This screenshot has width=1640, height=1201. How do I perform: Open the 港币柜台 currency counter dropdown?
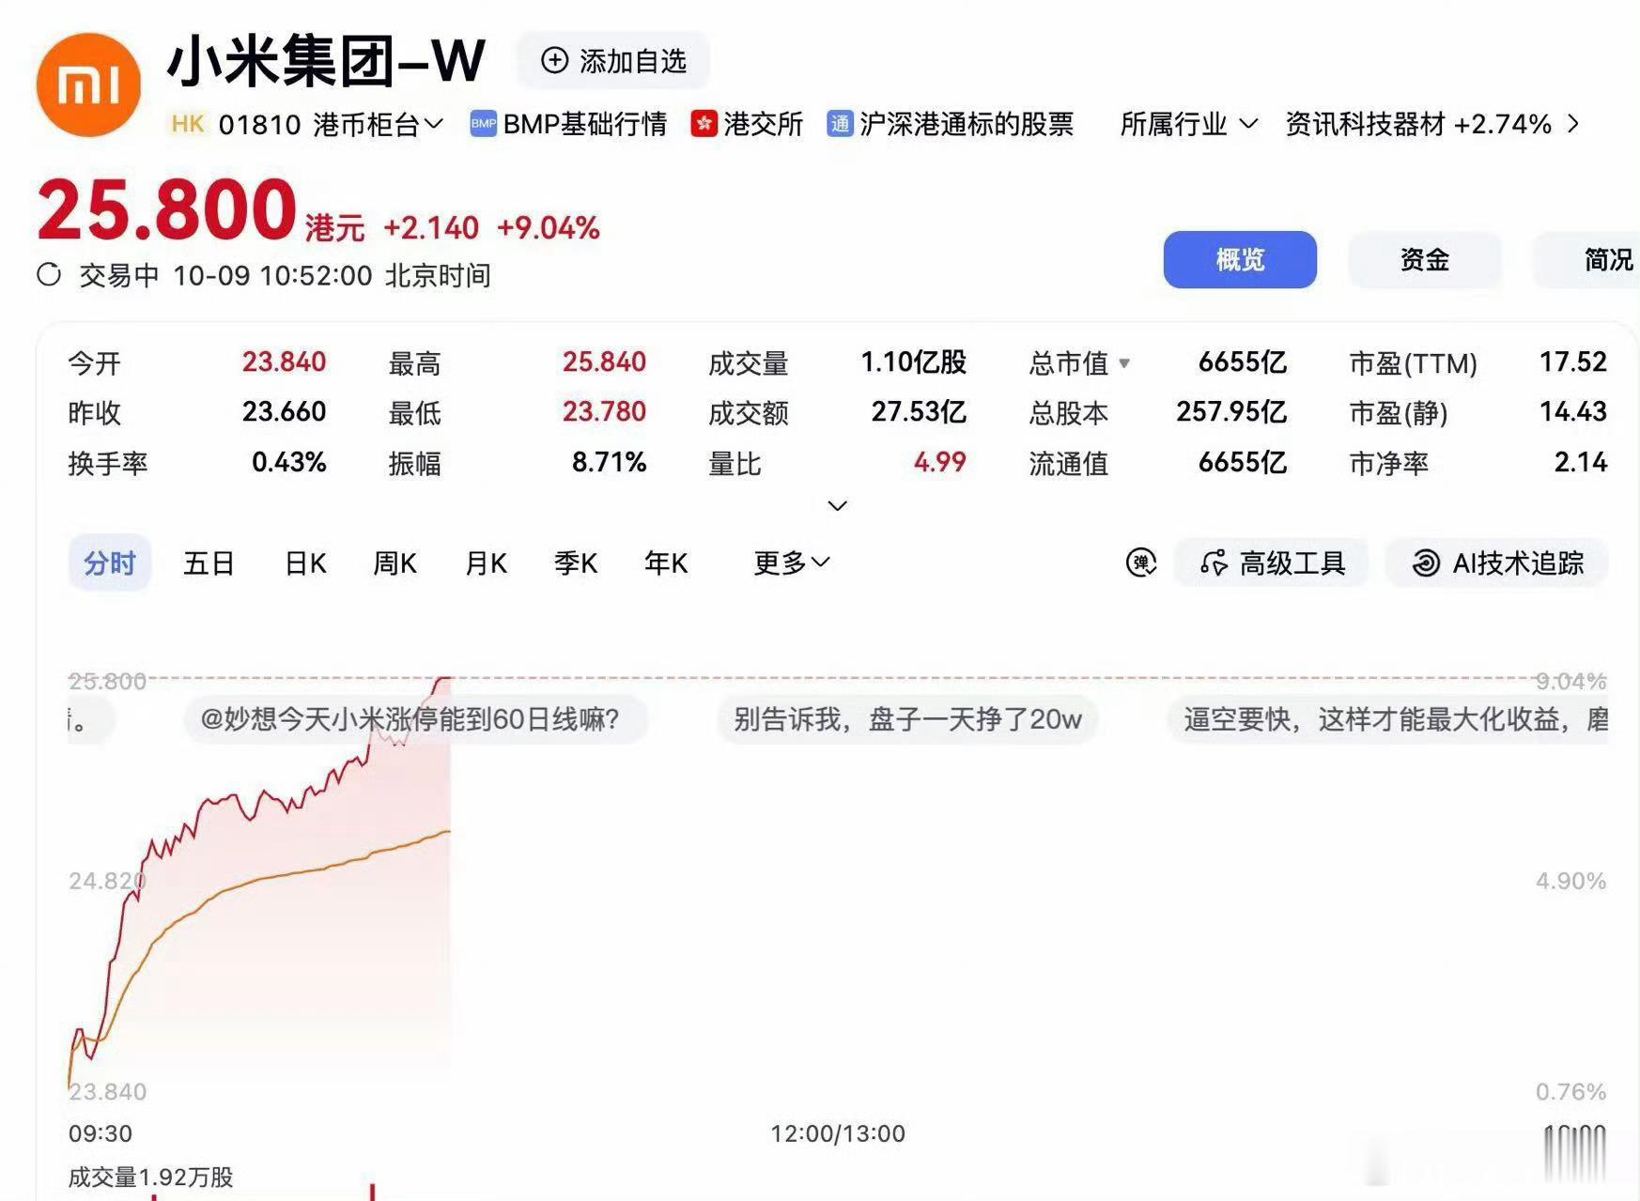pos(378,124)
